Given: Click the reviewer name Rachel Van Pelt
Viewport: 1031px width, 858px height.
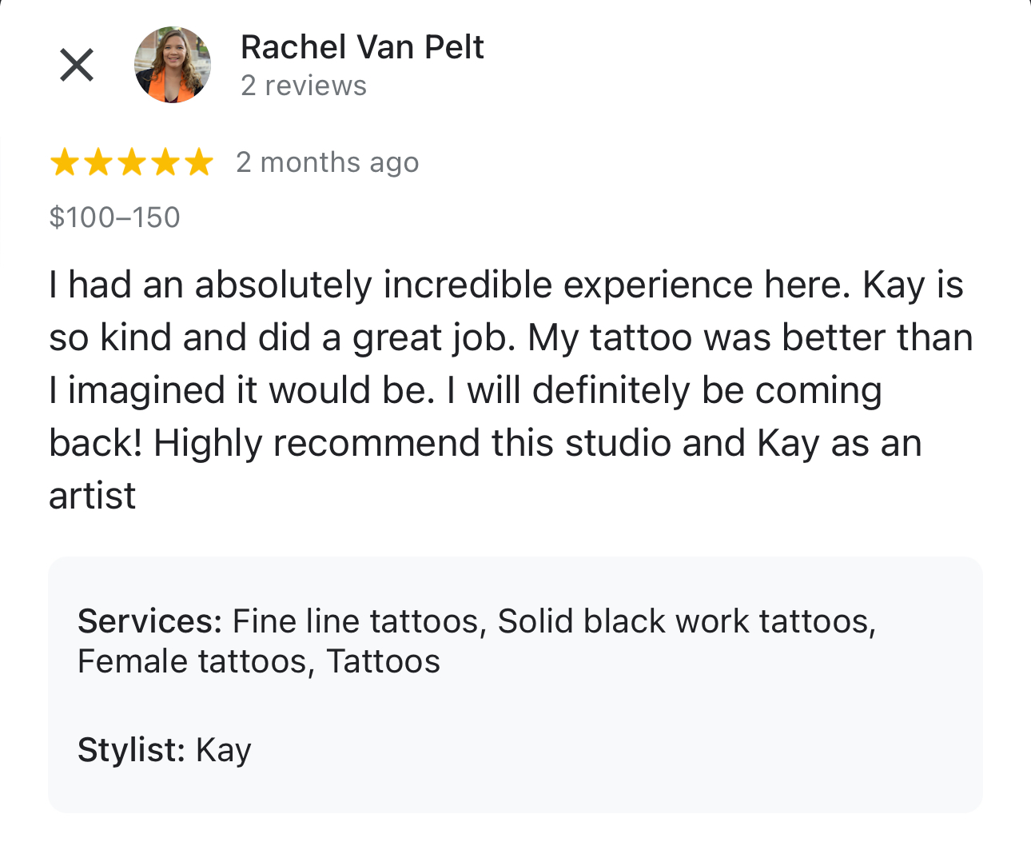Looking at the screenshot, I should pyautogui.click(x=362, y=47).
